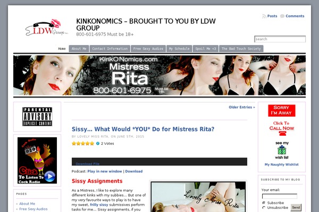
Task: Click Play in new window podcast link
Action: coord(105,171)
